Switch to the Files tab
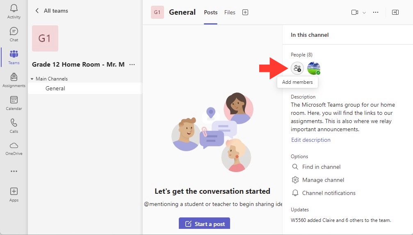Screen dimensions: 413x235 tap(230, 12)
